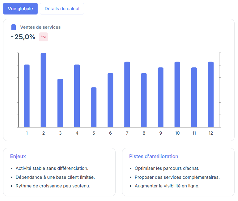Click the Pistes d'amélioration heading
This screenshot has height=201, width=238.
click(x=154, y=156)
